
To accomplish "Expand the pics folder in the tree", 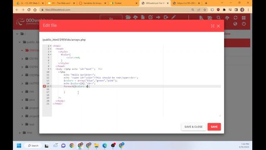I will [22, 100].
